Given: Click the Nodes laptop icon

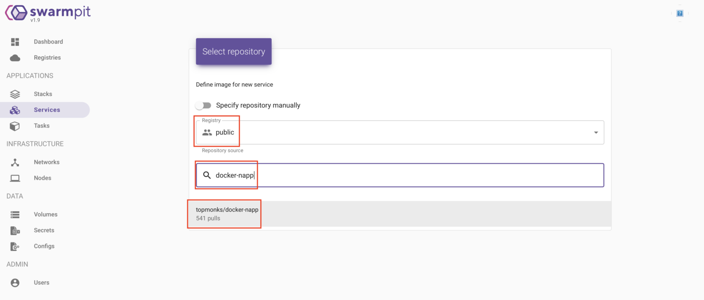Looking at the screenshot, I should (x=15, y=178).
